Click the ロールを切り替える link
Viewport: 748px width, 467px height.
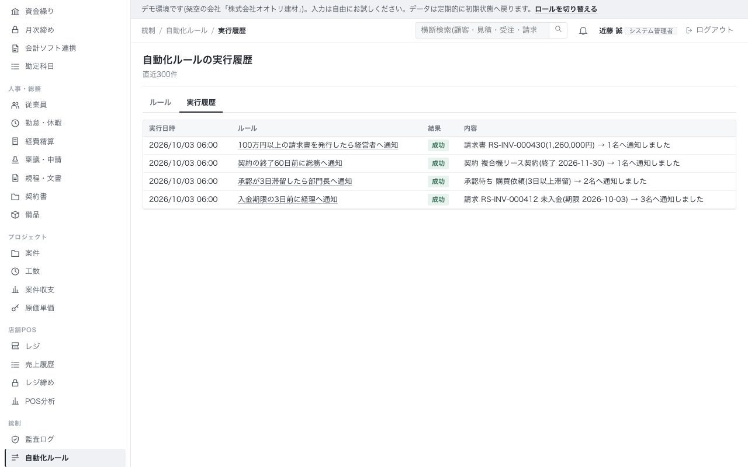(566, 9)
